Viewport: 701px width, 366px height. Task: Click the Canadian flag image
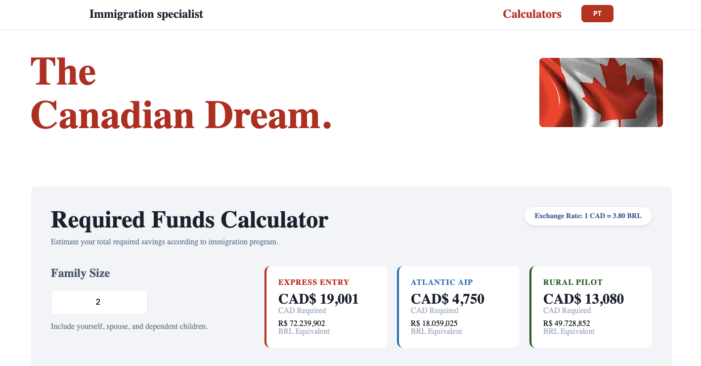pos(601,92)
